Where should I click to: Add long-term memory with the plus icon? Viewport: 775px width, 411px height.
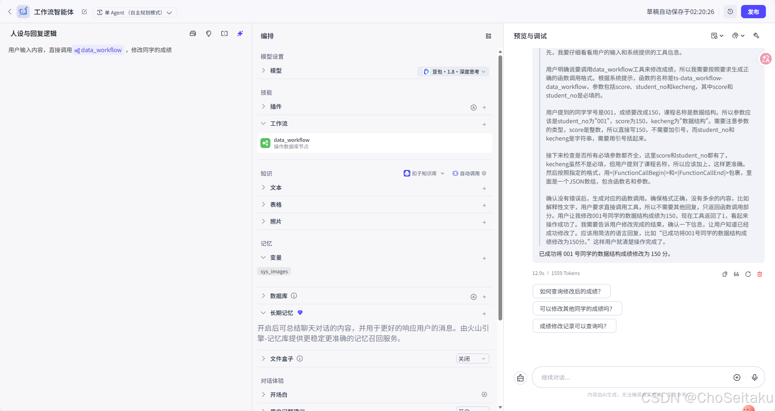(x=484, y=314)
